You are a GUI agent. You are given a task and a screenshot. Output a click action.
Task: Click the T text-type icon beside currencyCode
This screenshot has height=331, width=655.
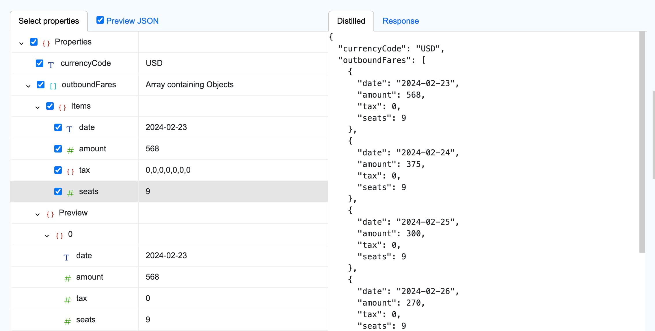(51, 64)
